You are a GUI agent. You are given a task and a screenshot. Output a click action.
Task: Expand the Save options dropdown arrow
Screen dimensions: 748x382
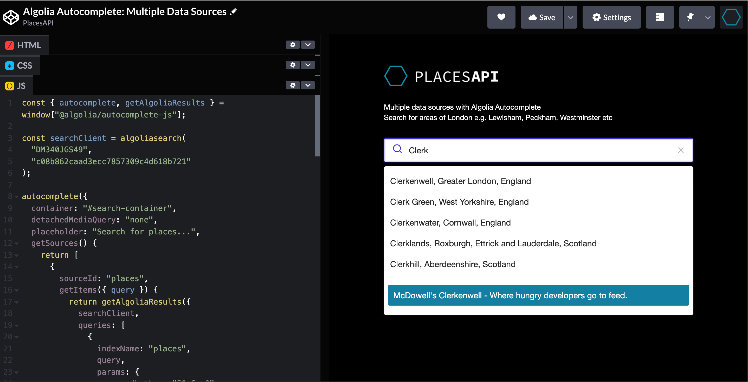click(570, 17)
